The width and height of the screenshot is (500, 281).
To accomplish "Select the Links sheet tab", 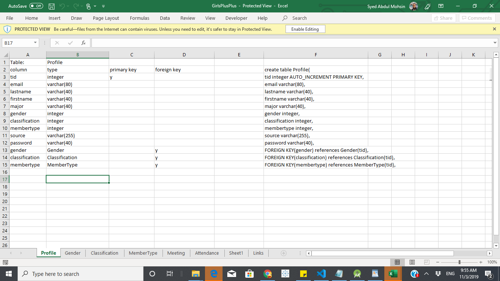I will pyautogui.click(x=258, y=253).
